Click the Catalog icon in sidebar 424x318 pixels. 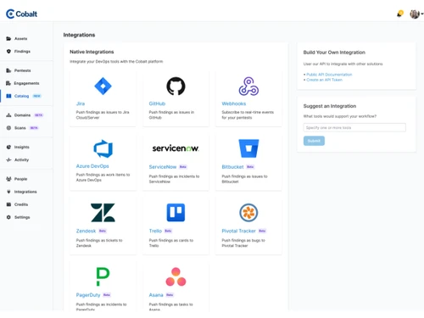tap(8, 96)
